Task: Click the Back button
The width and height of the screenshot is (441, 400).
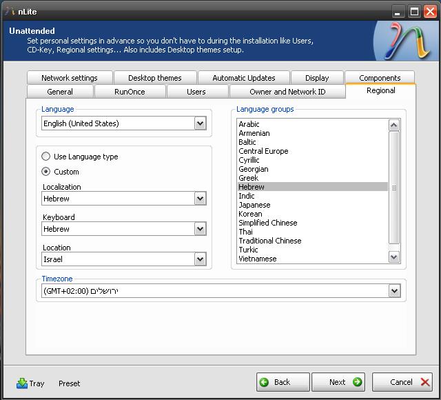Action: pos(283,382)
